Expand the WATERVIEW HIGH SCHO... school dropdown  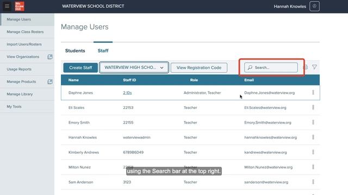[134, 67]
